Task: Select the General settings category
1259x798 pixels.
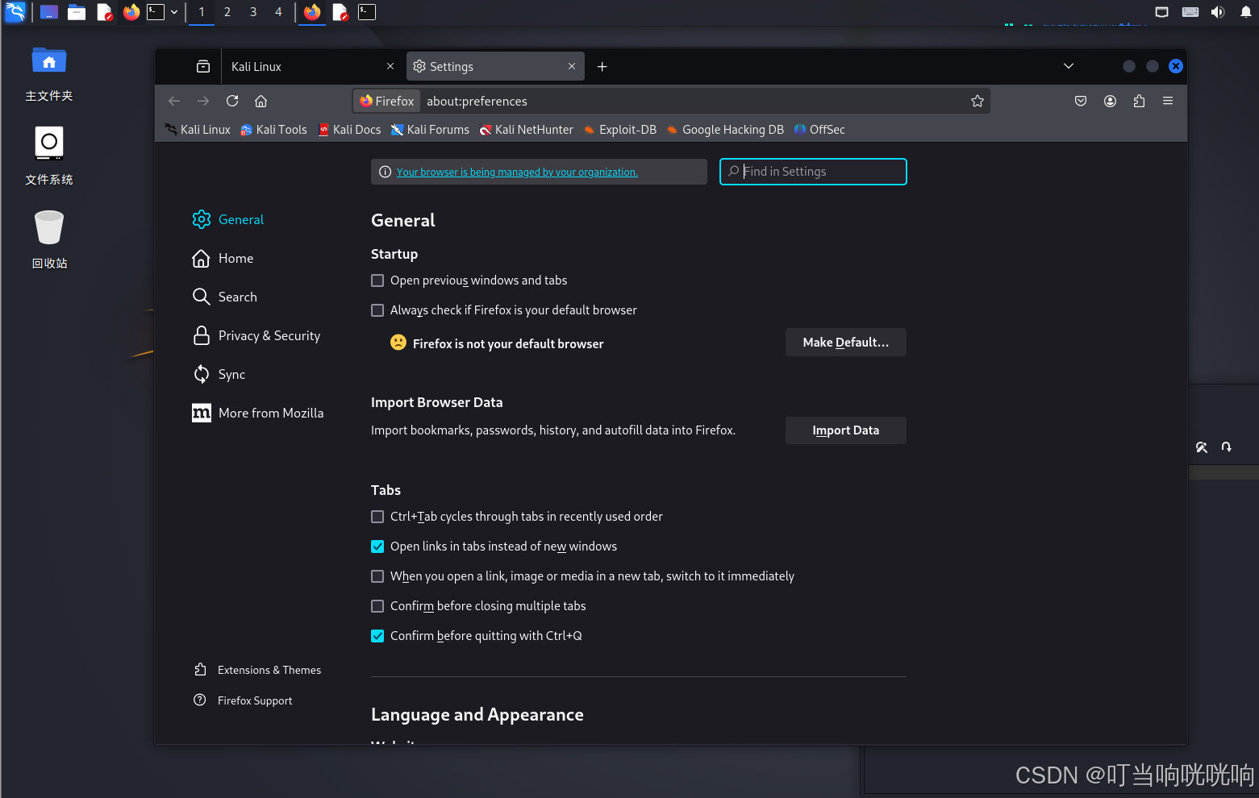Action: pos(228,219)
